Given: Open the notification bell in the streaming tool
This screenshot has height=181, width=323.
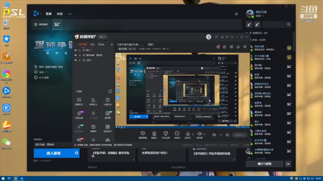Looking at the screenshot, I should (238, 47).
